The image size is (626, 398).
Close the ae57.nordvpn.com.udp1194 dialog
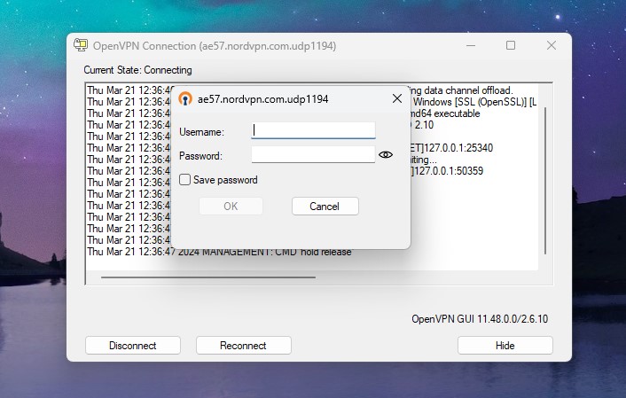pyautogui.click(x=397, y=98)
